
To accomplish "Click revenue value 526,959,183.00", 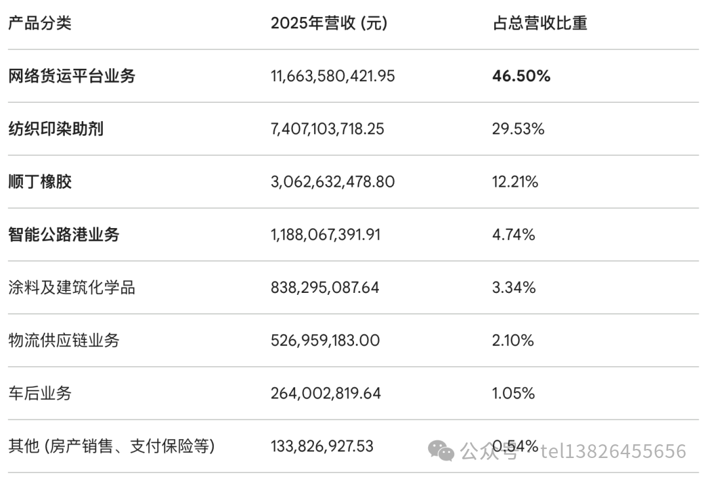I will [325, 340].
